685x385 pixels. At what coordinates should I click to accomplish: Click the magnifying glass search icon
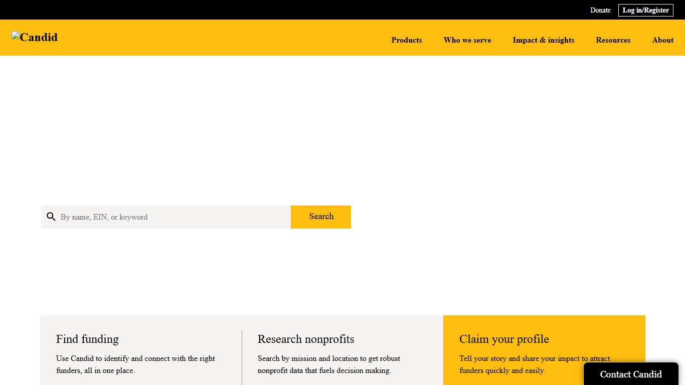(51, 217)
